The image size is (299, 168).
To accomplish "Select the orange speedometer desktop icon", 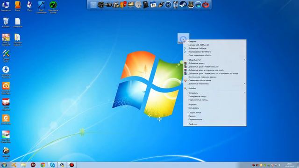I will tap(6, 88).
